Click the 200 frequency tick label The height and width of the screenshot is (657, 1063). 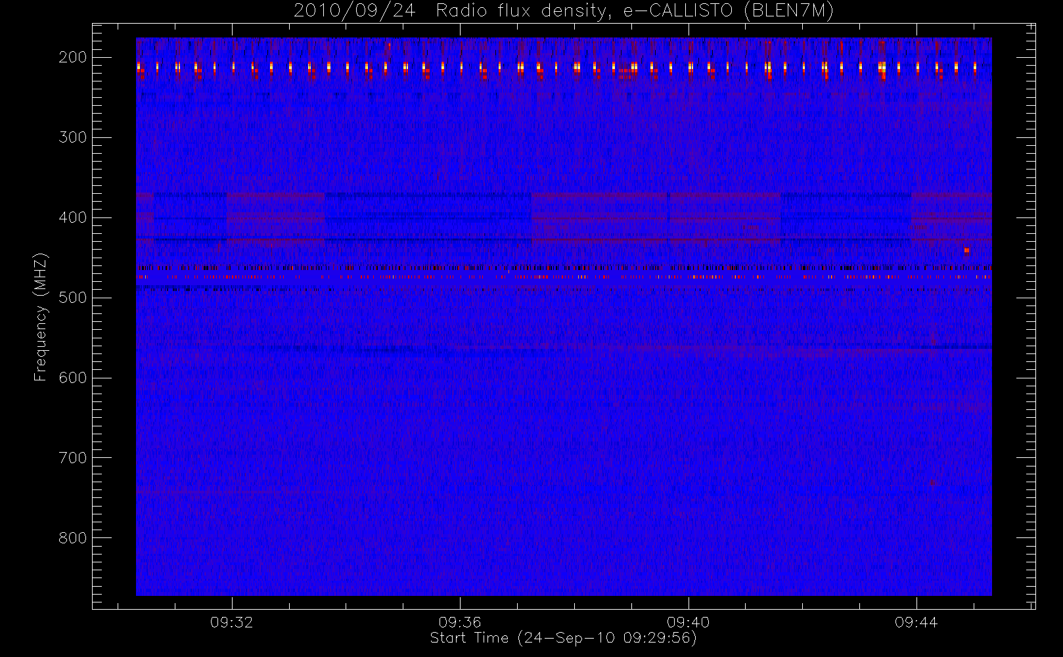pyautogui.click(x=72, y=57)
